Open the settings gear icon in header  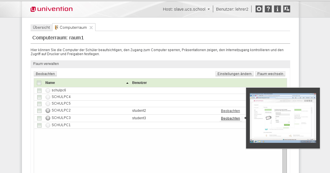pyautogui.click(x=259, y=9)
